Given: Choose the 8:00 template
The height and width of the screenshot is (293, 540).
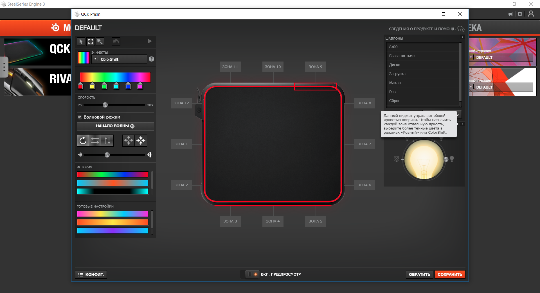Looking at the screenshot, I should click(x=423, y=47).
